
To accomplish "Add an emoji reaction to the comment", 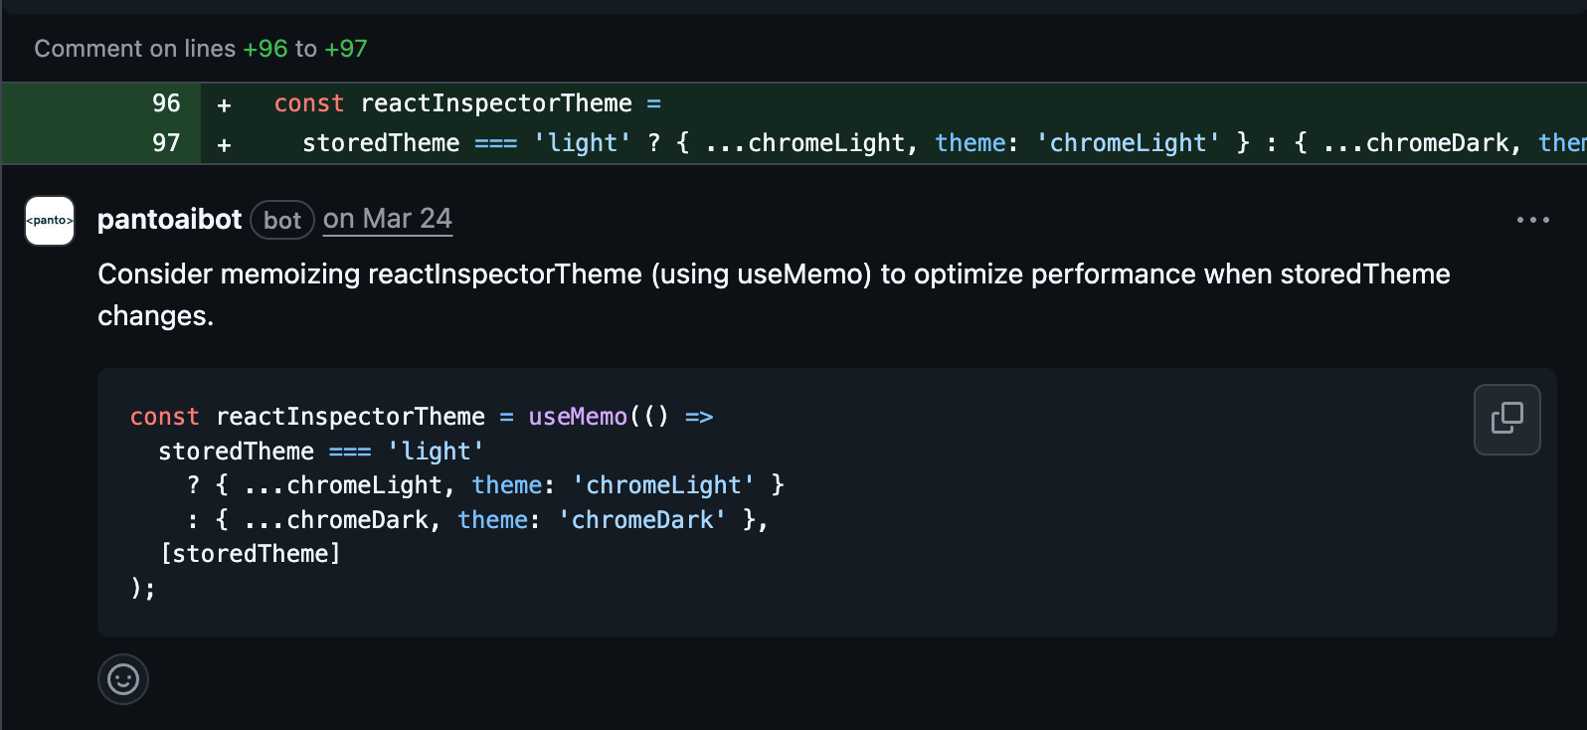I will tap(123, 679).
